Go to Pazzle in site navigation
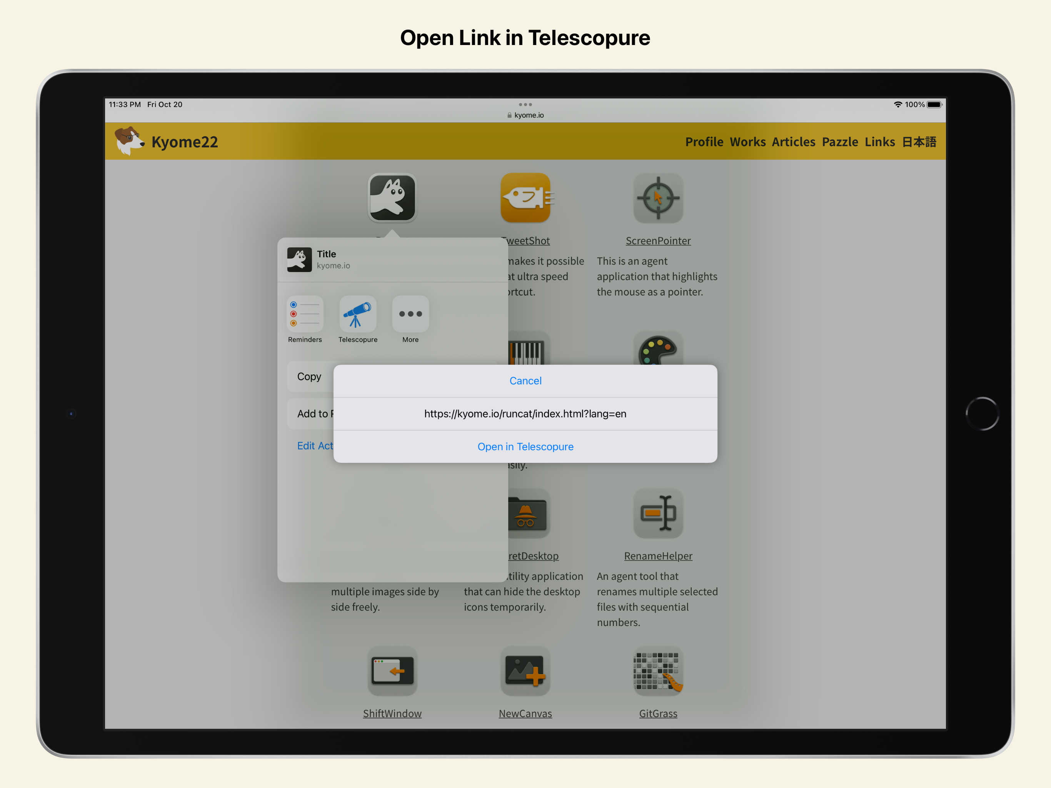The width and height of the screenshot is (1051, 788). (x=840, y=142)
